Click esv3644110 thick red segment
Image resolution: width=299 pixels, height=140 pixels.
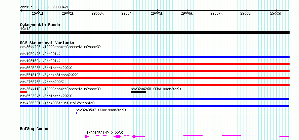click(x=24, y=92)
